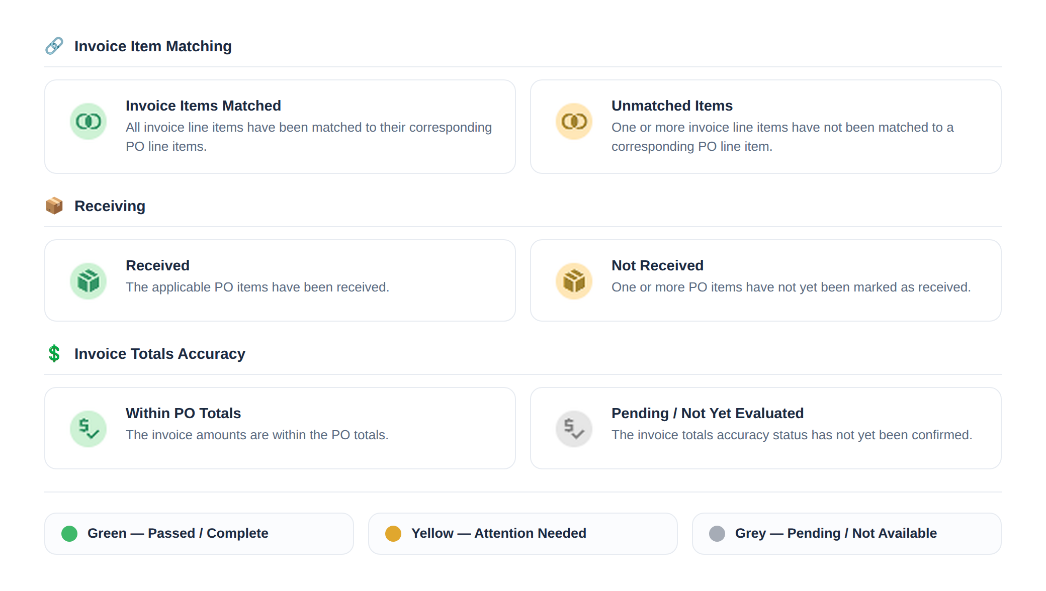Viewport: 1046px width, 591px height.
Task: Select the yellow Attention Needed color dot
Action: click(393, 533)
